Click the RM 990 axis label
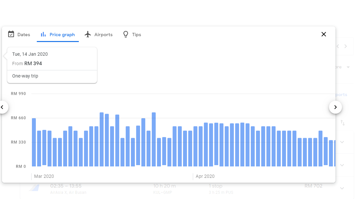 tap(18, 94)
